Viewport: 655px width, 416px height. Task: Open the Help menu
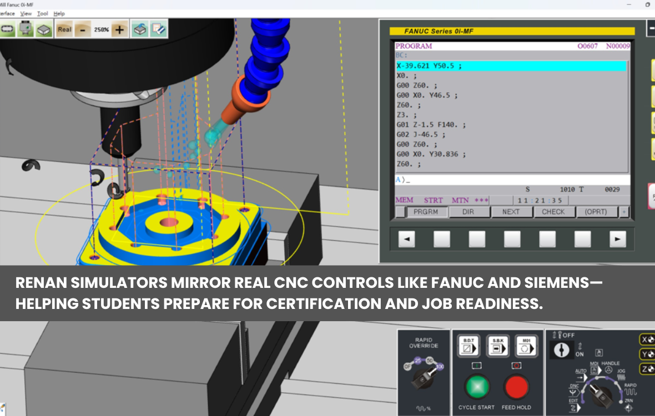(59, 13)
